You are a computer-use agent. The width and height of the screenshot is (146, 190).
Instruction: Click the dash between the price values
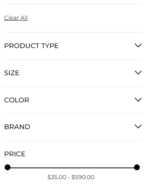coord(69,177)
